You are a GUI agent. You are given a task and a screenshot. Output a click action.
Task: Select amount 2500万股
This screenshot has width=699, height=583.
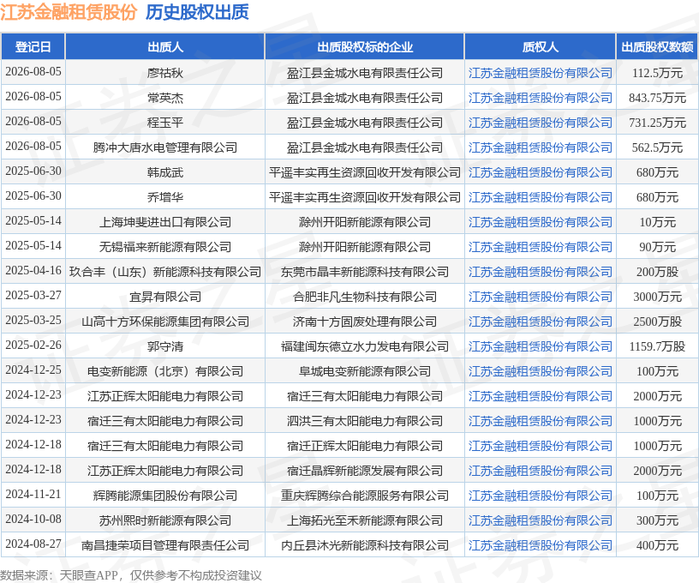tap(658, 322)
